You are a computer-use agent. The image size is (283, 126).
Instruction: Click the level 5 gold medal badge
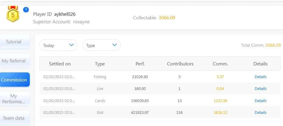[x=13, y=14]
